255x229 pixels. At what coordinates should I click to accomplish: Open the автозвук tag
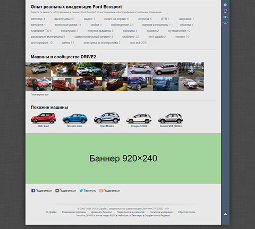coord(38,19)
